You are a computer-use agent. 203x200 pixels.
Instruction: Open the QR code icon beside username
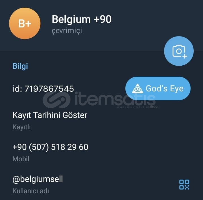point(184,184)
